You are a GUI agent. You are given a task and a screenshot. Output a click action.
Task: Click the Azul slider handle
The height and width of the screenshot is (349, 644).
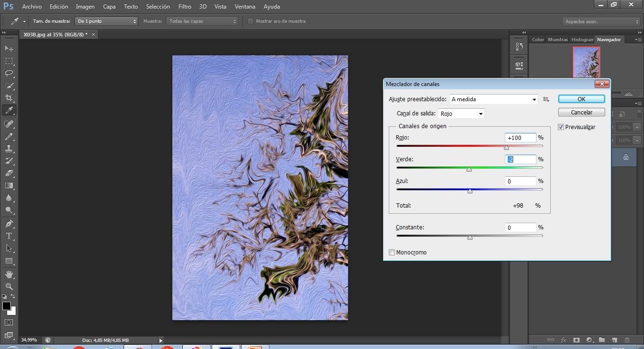click(x=470, y=191)
